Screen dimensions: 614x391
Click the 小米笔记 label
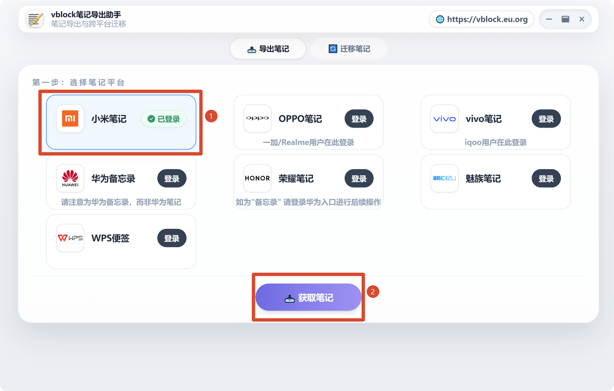point(109,119)
